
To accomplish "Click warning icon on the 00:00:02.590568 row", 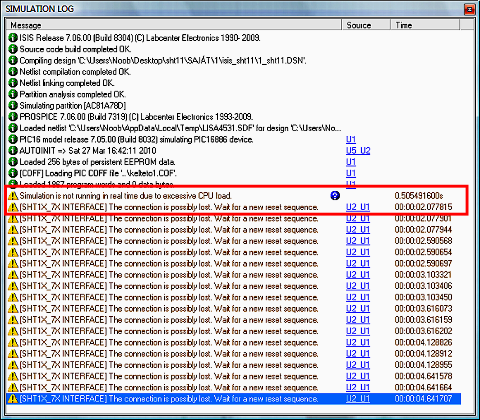I will coord(13,241).
